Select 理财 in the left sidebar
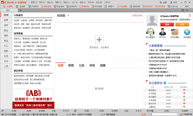193x116 pixels. [x=6, y=36]
